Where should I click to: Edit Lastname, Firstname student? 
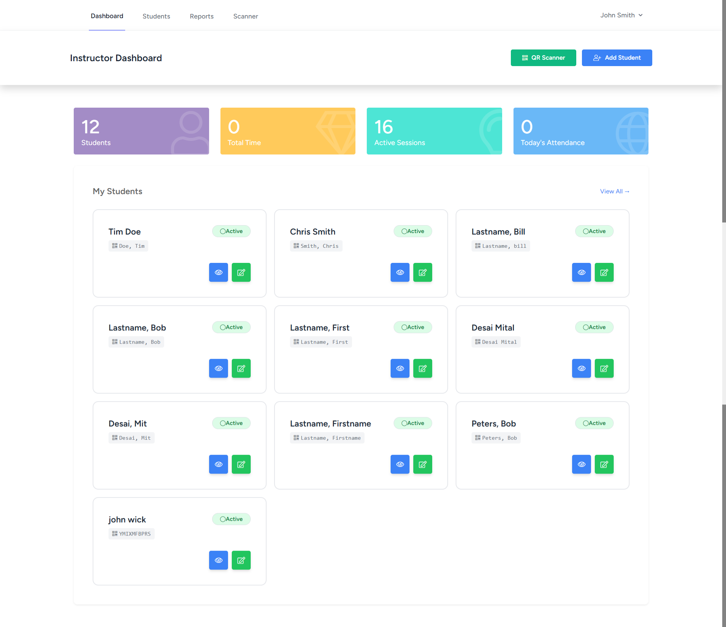click(x=422, y=464)
